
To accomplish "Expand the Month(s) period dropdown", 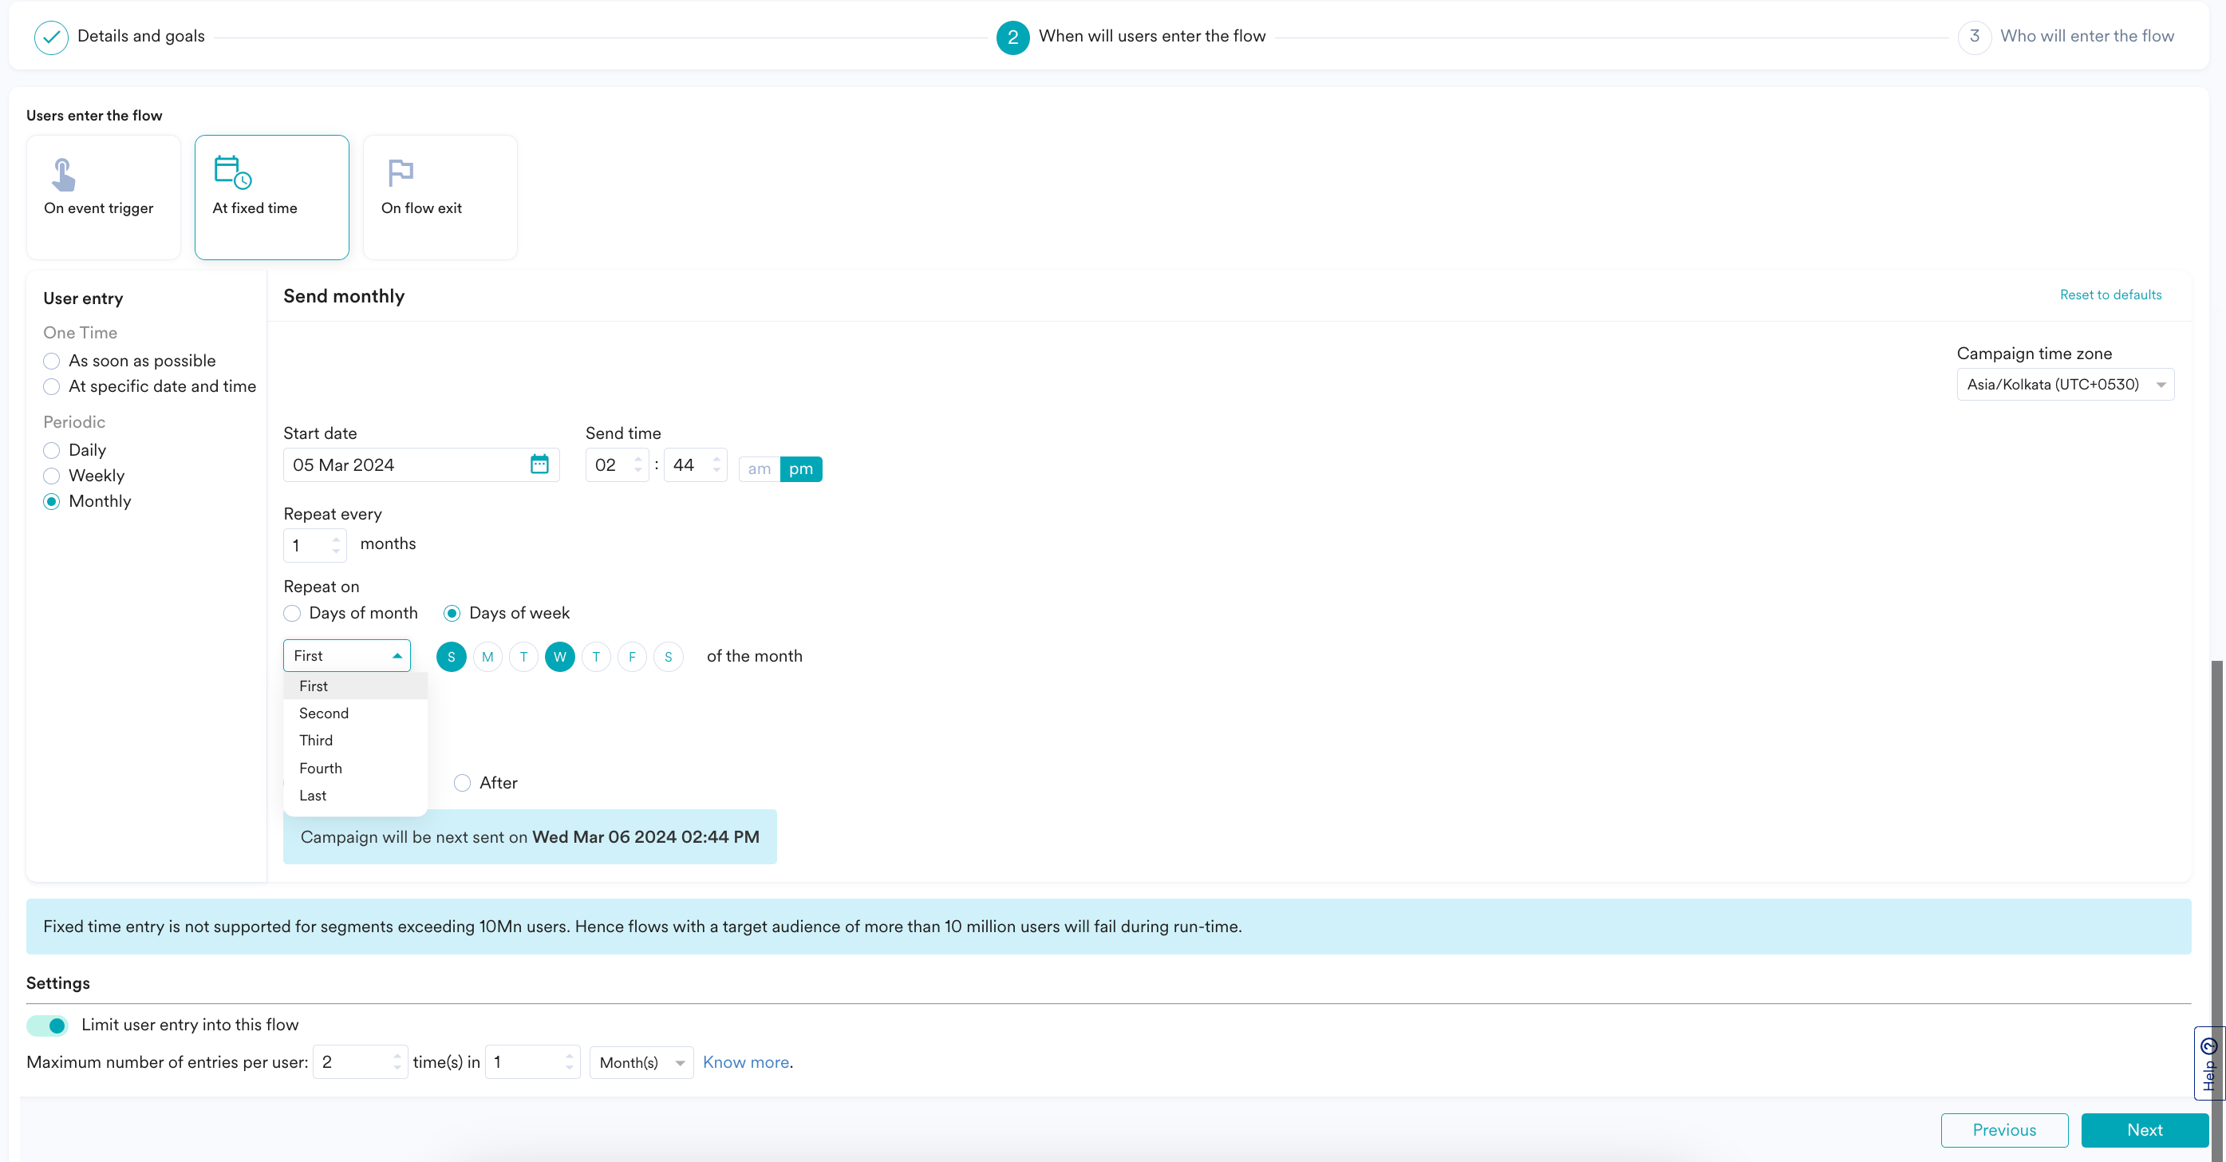I will [x=641, y=1062].
